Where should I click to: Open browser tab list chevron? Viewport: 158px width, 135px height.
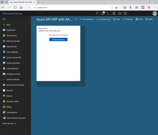click(43, 2)
